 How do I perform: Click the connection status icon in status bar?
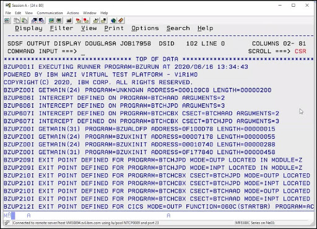(7, 223)
